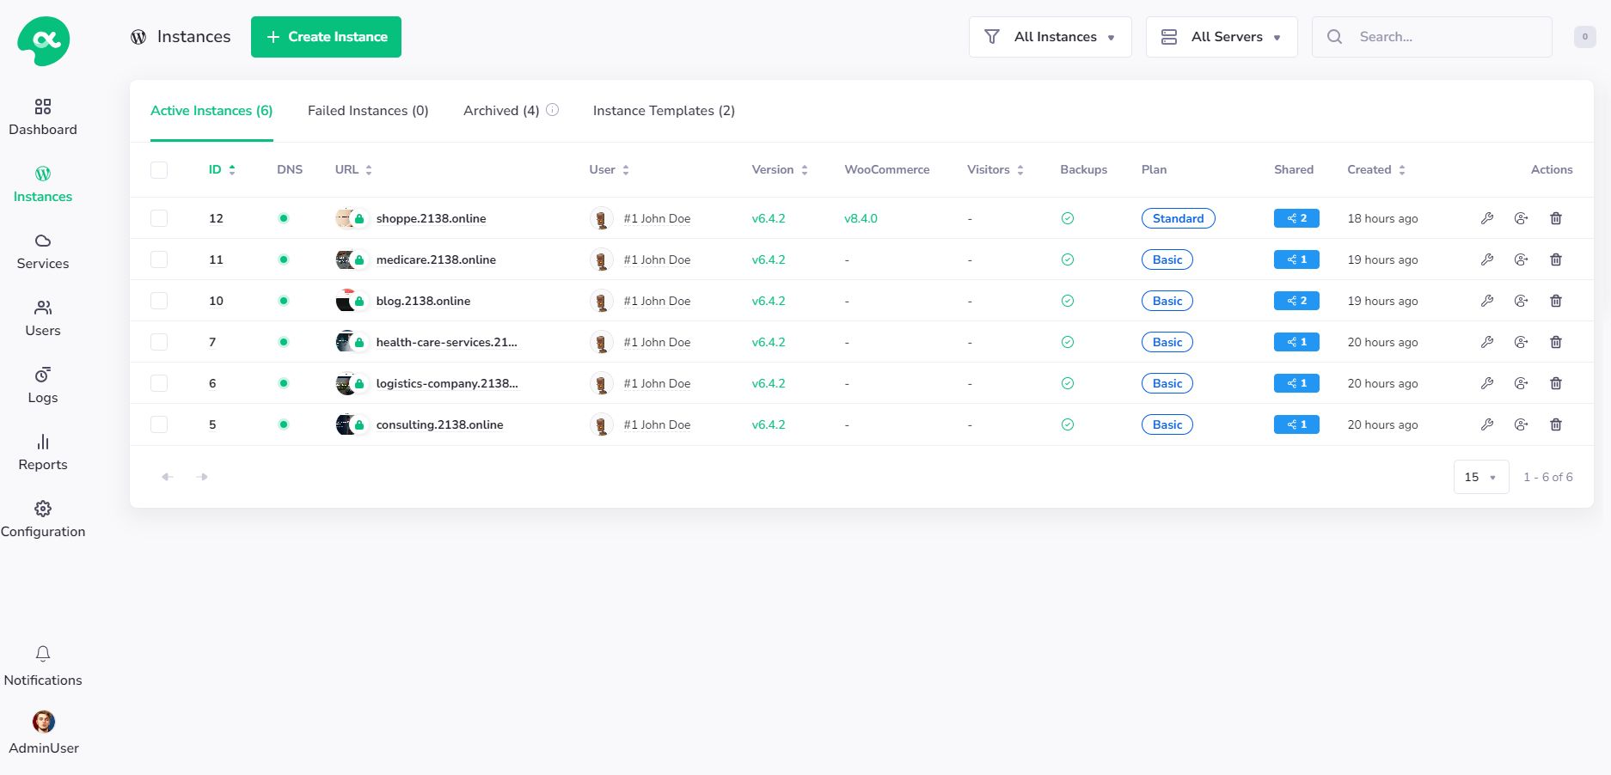Screen dimensions: 1611x775
Task: Select the checkbox for consulting.2138.online row
Action: (x=159, y=424)
